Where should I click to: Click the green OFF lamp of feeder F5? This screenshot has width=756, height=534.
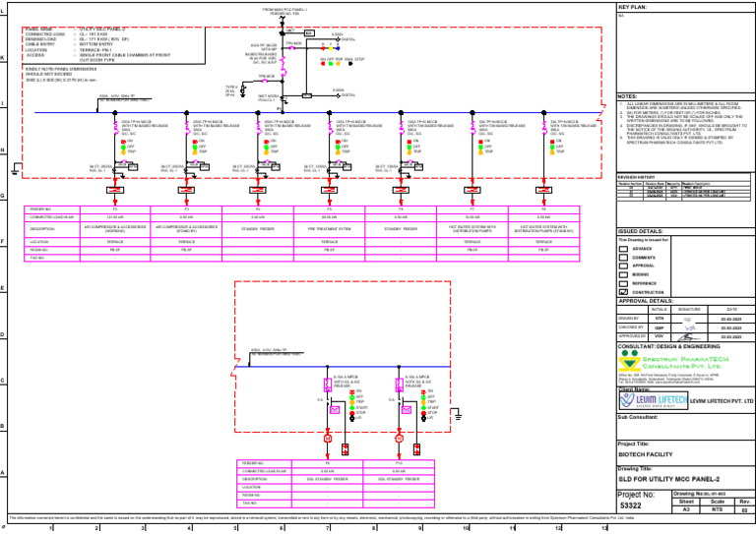pos(338,147)
